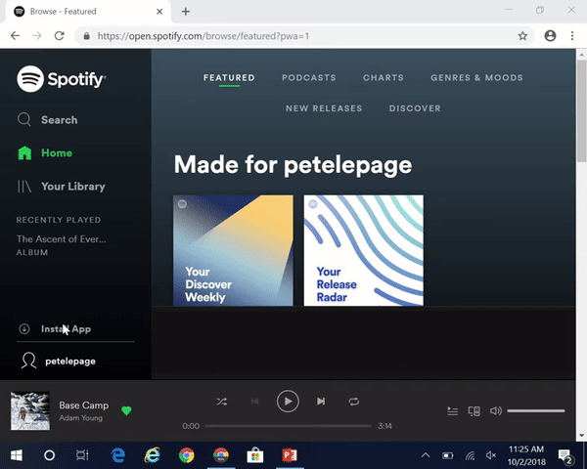587x469 pixels.
Task: Toggle repeat mode
Action: (x=354, y=402)
